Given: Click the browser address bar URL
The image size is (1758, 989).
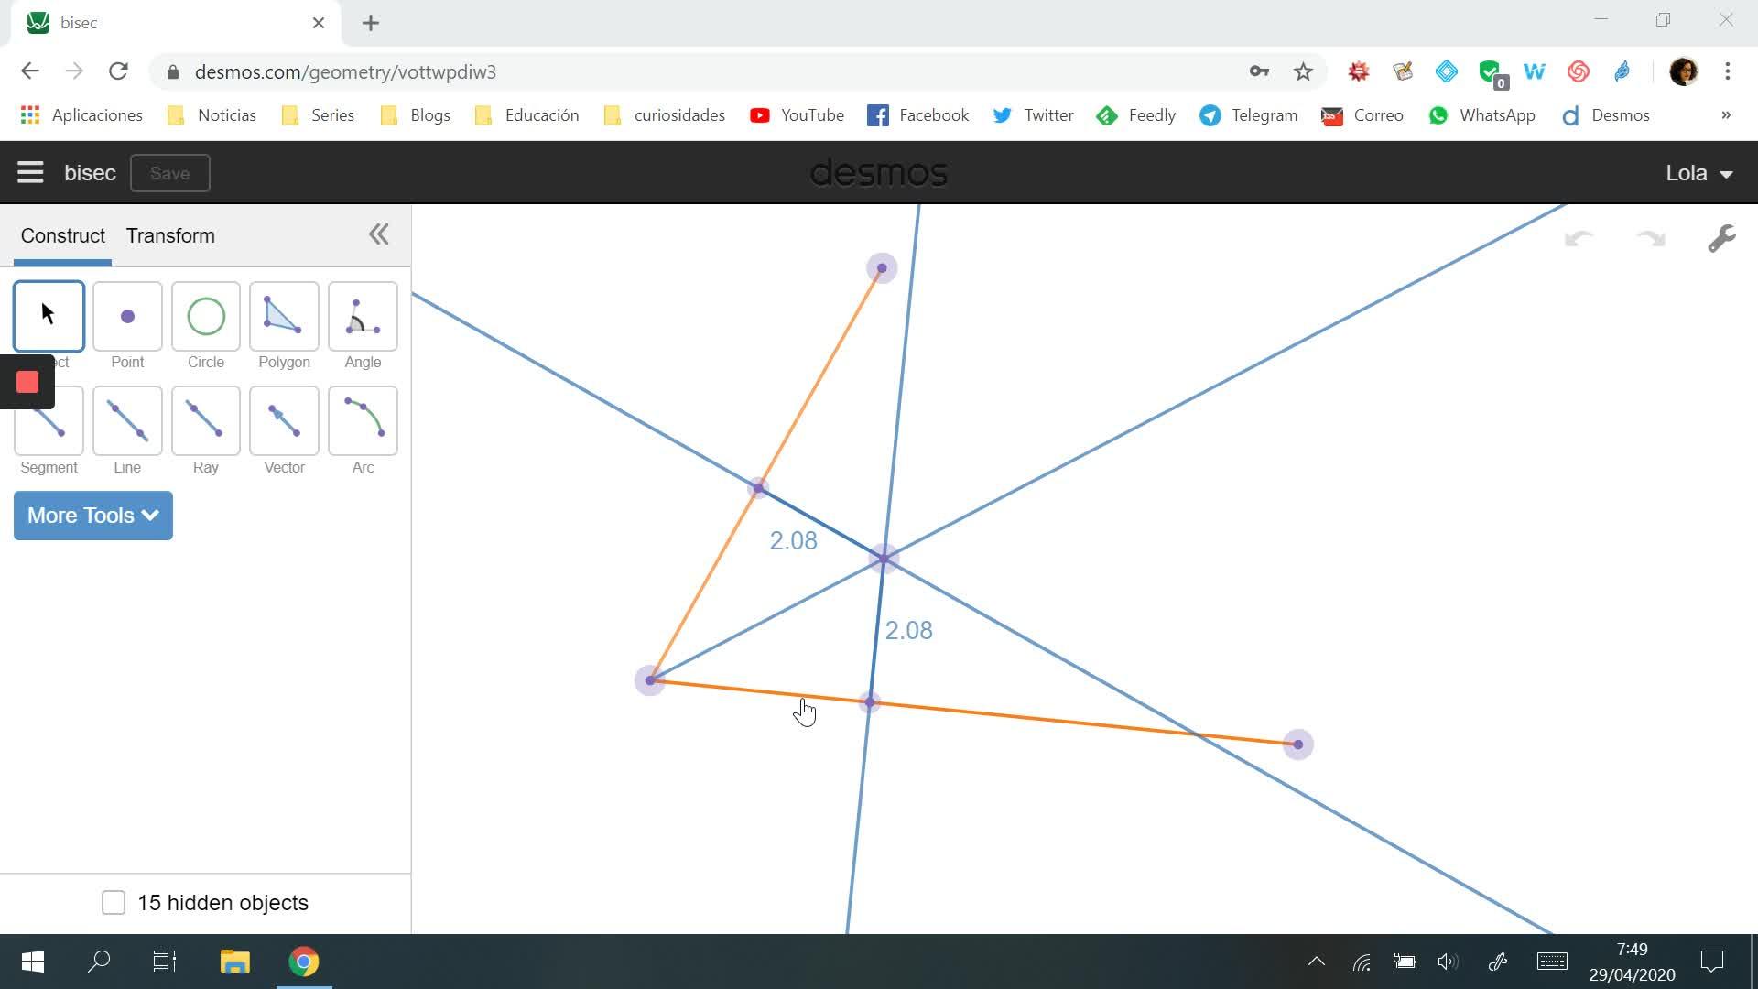Looking at the screenshot, I should pos(345,71).
